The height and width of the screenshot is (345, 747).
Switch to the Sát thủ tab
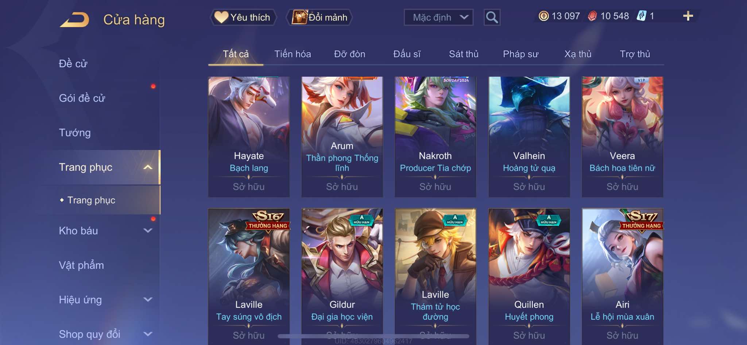(x=464, y=54)
